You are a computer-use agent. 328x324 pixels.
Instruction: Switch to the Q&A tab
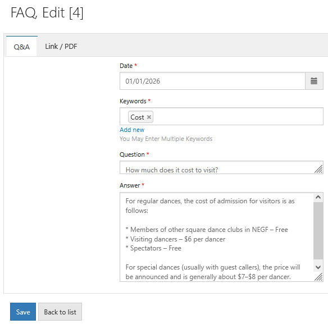(x=22, y=47)
